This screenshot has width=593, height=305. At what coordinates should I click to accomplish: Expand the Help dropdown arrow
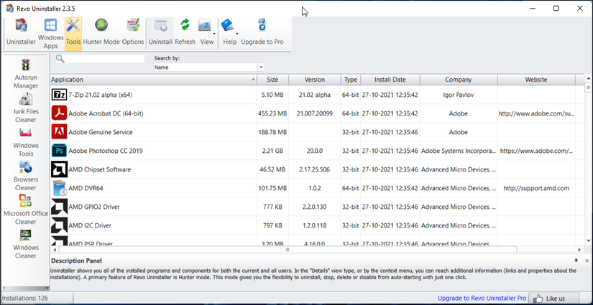point(237,33)
